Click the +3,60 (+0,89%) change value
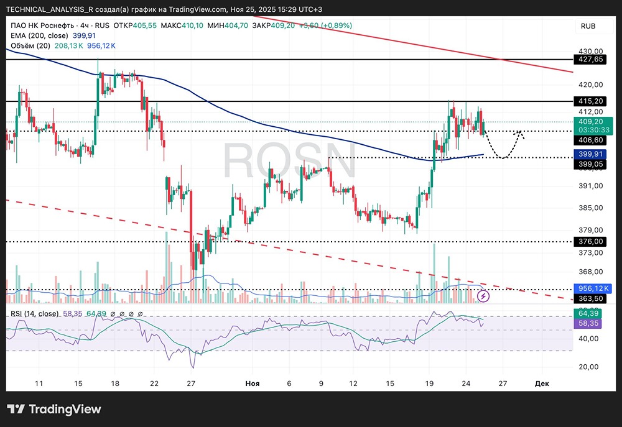The width and height of the screenshot is (622, 427). [325, 25]
